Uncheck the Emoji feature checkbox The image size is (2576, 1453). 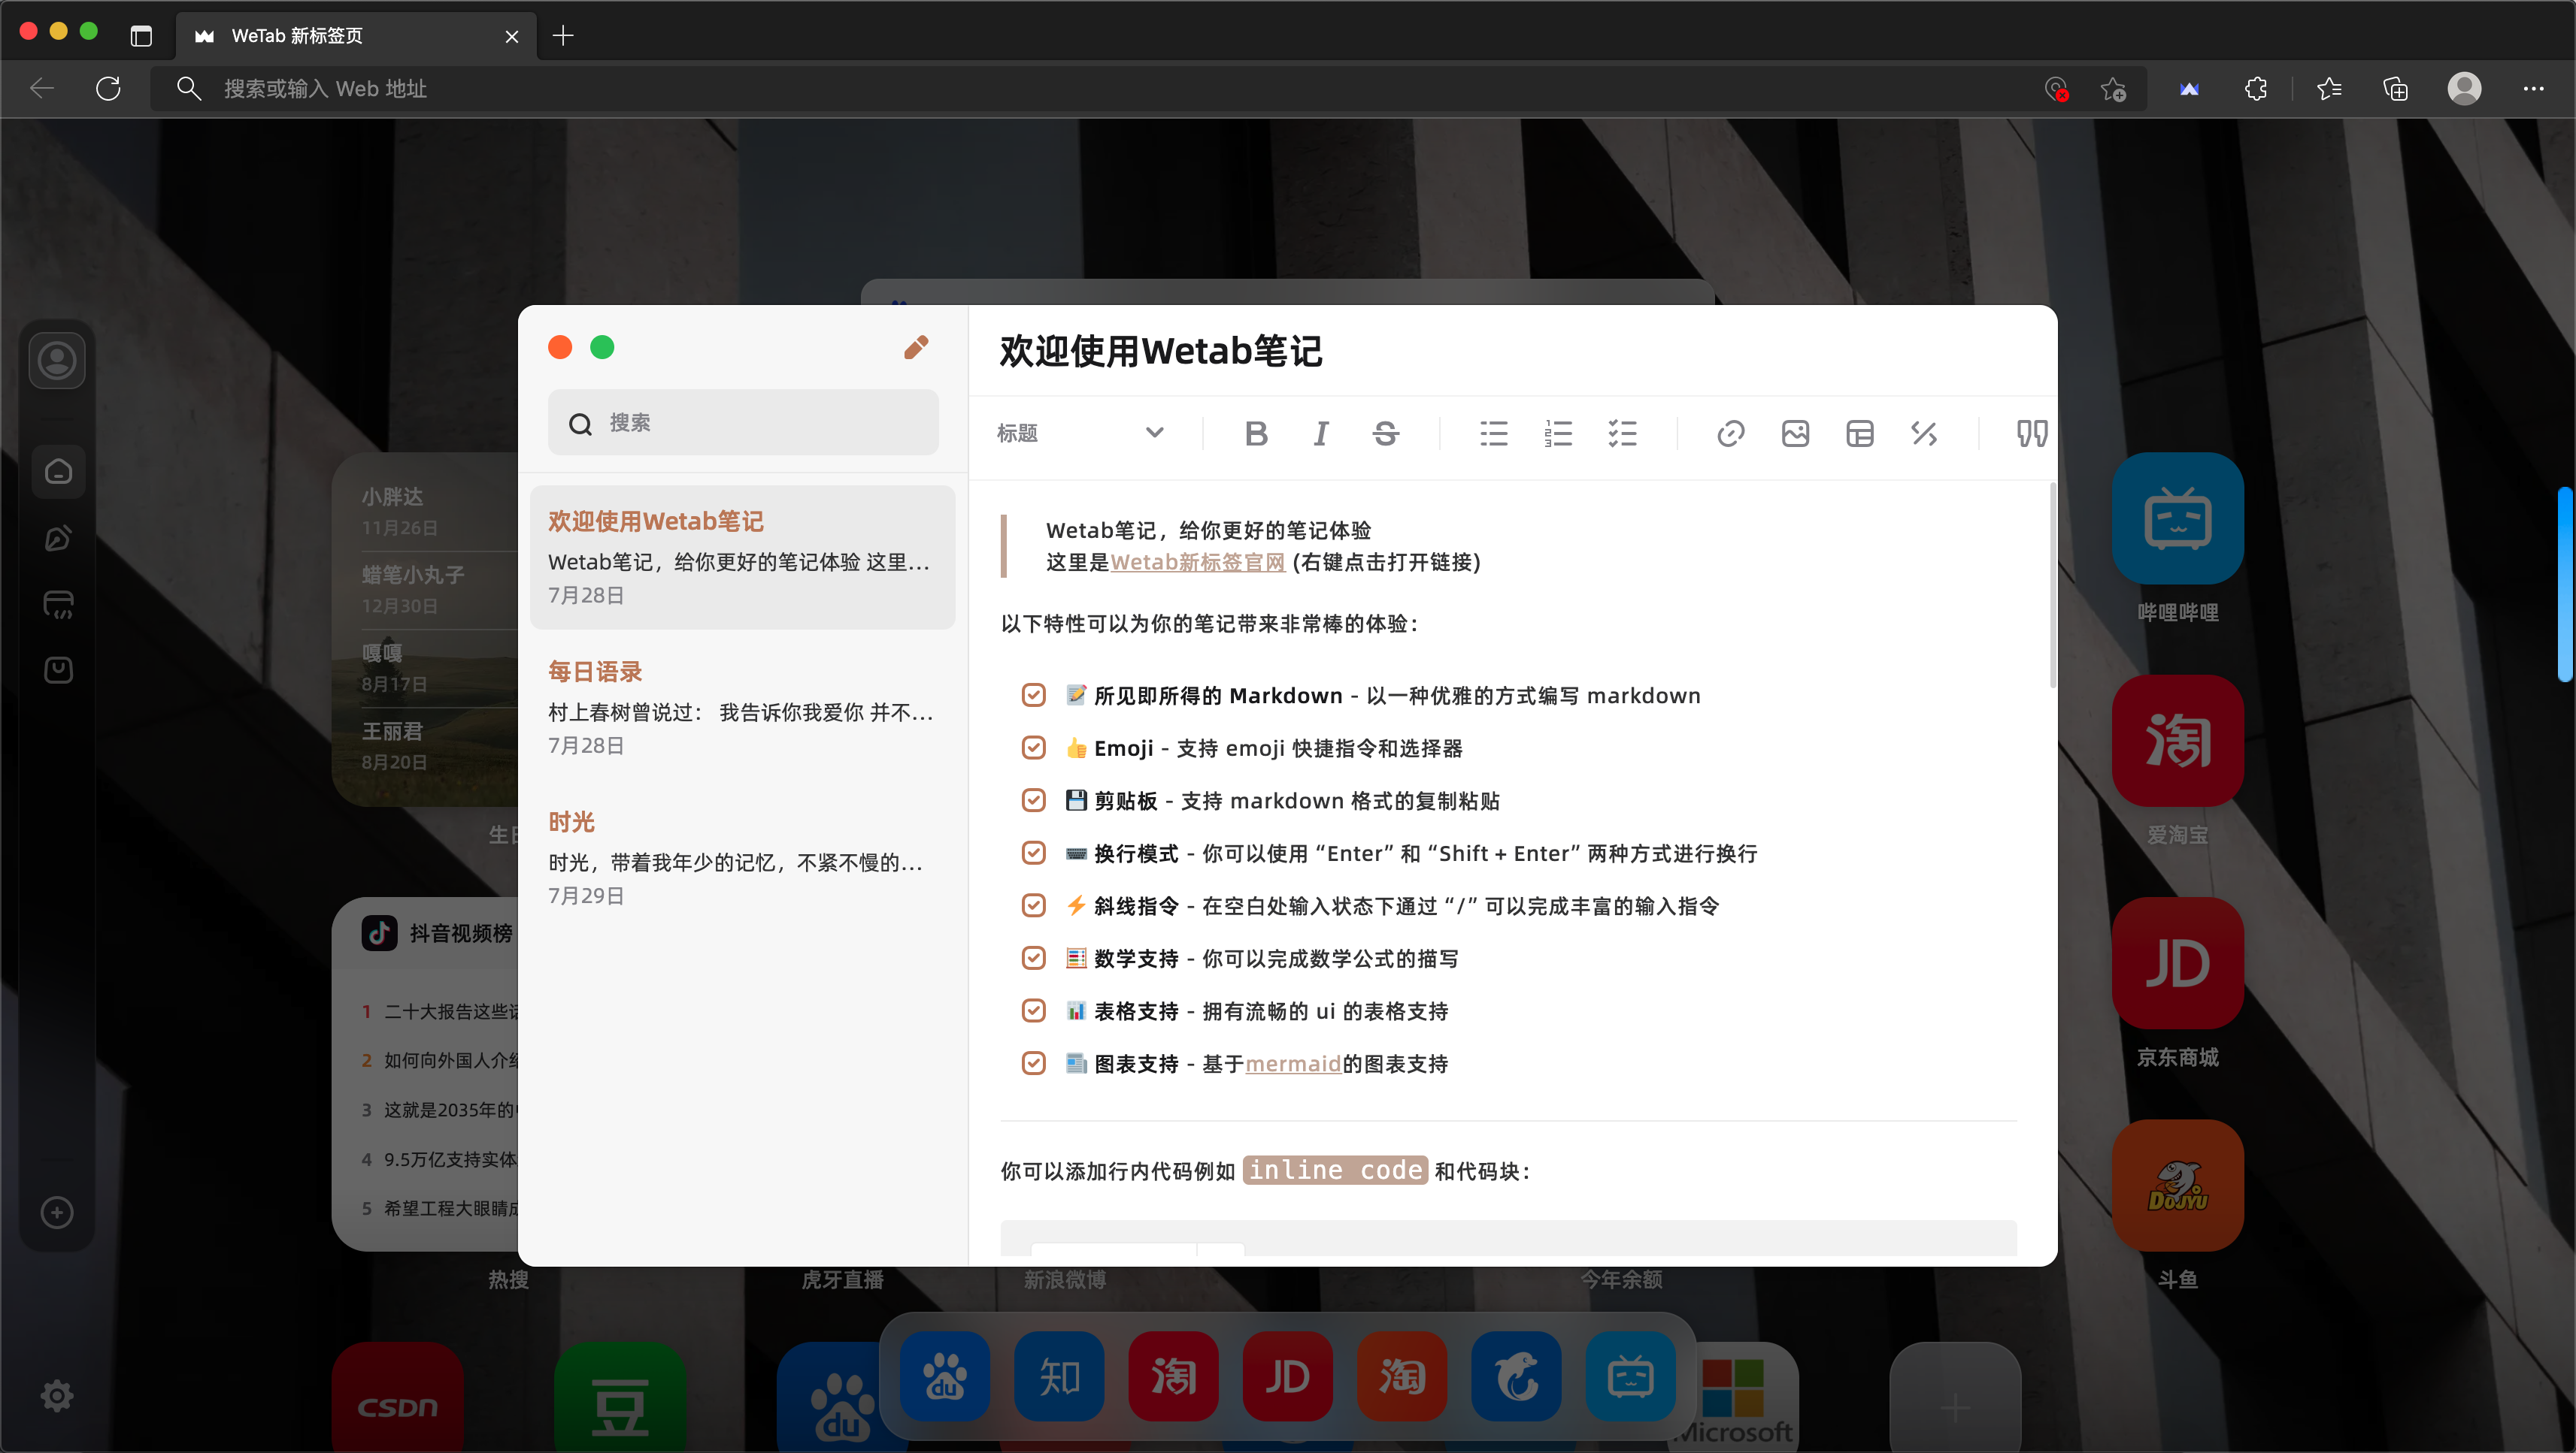[1034, 748]
